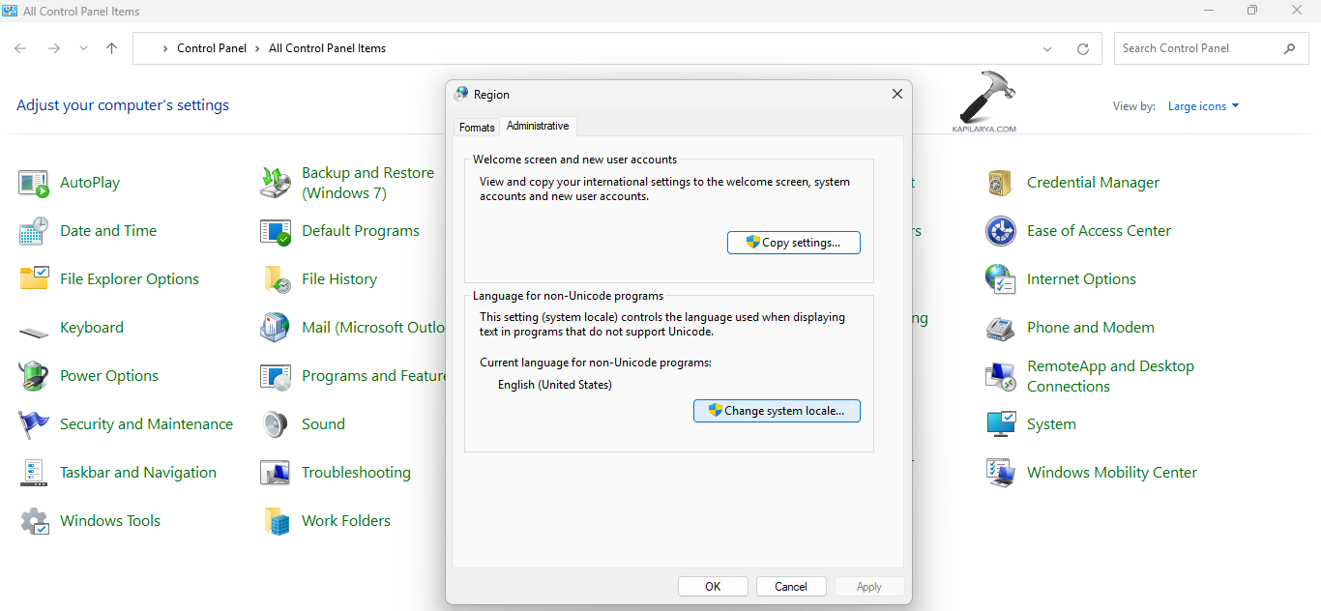Click the Credential Manager safe icon
The height and width of the screenshot is (611, 1321).
(x=1000, y=183)
